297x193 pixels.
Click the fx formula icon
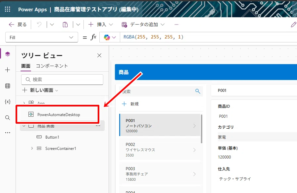94,37
